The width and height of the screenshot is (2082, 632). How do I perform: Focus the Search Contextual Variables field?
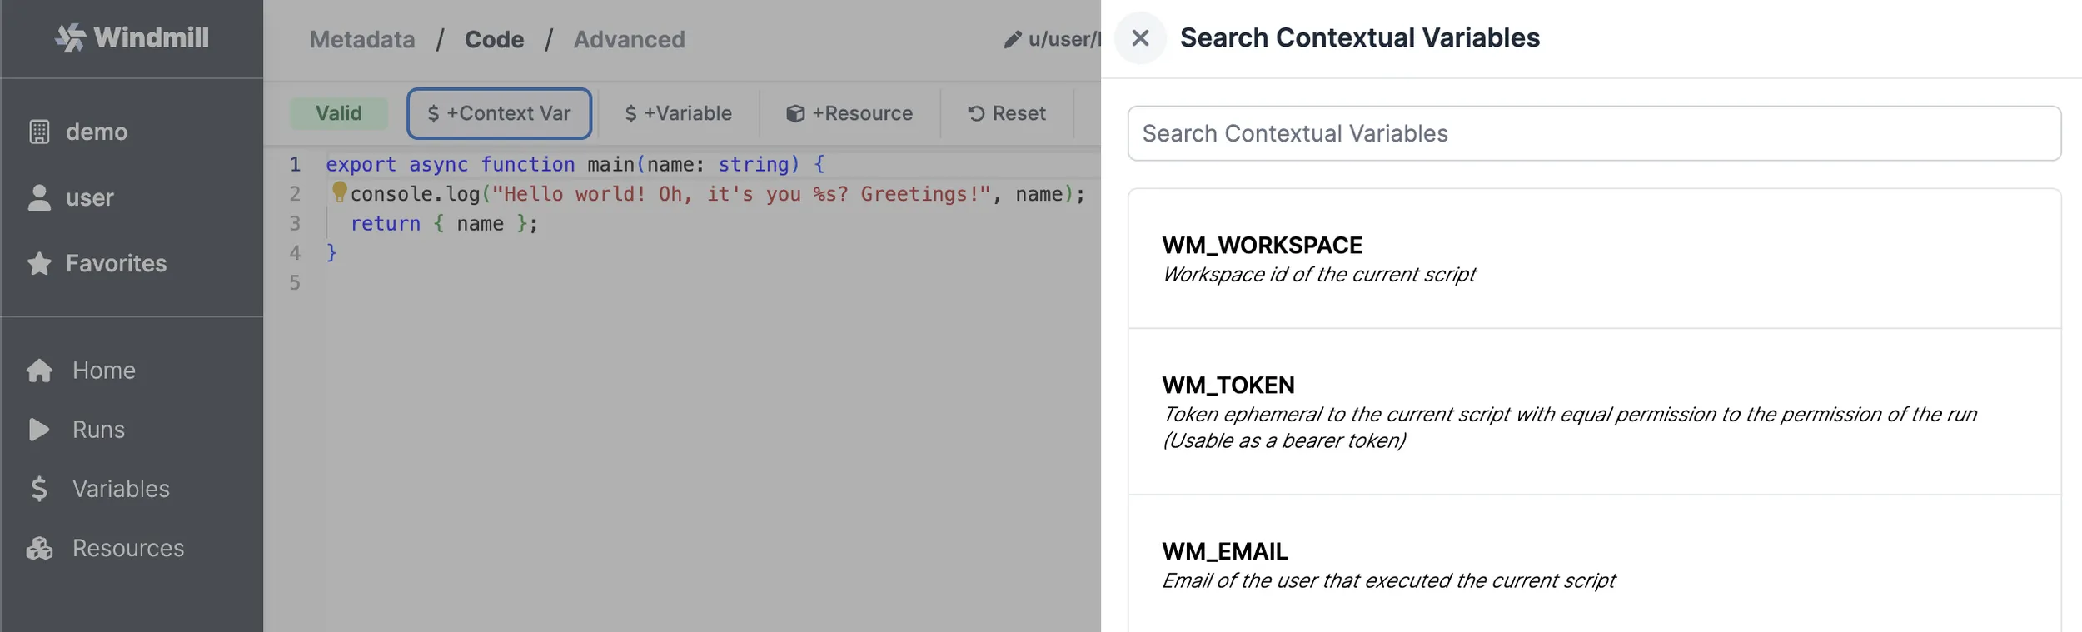(x=1593, y=133)
